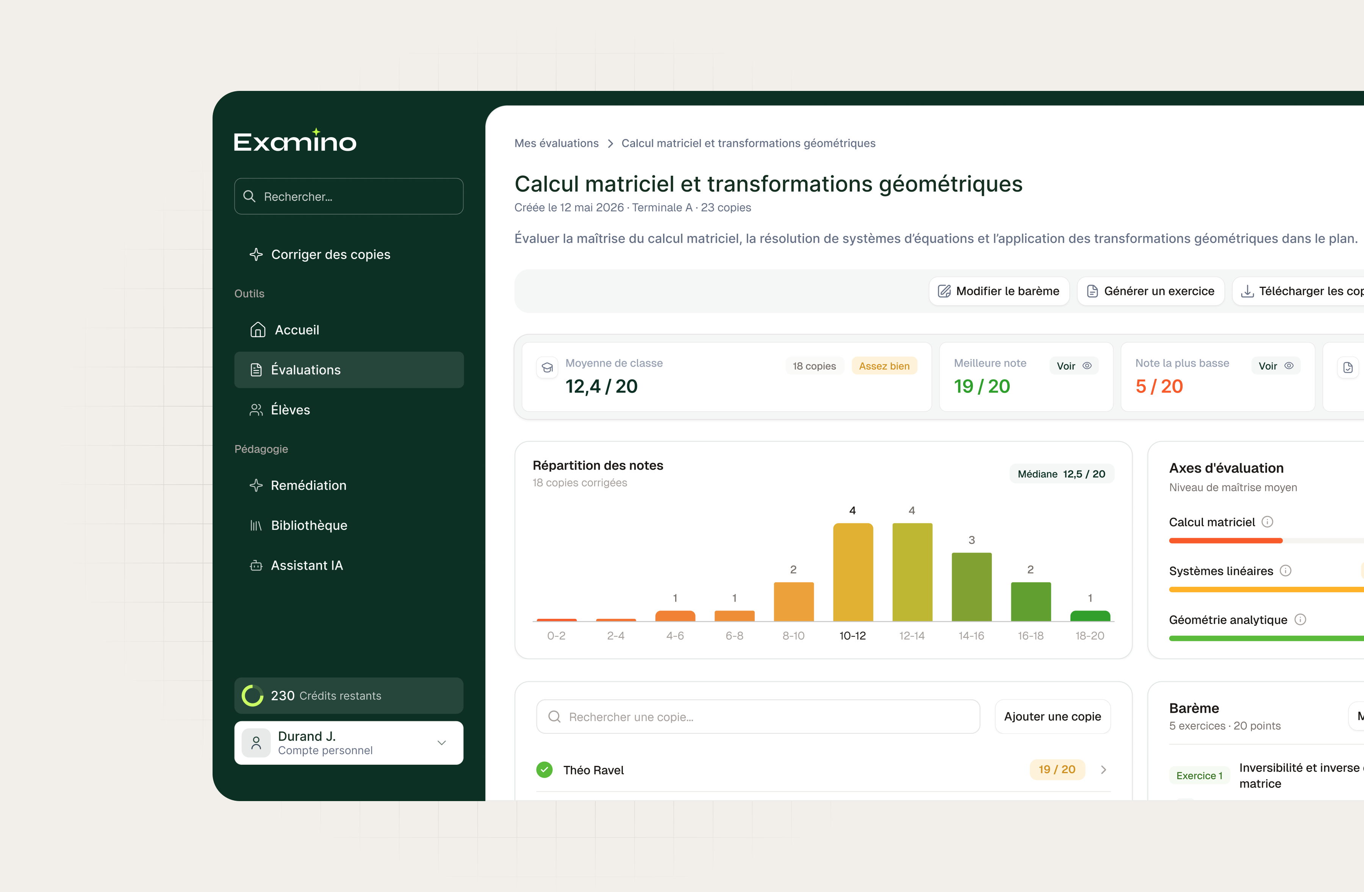
Task: Click the Durand J. user avatar icon
Action: coord(256,743)
